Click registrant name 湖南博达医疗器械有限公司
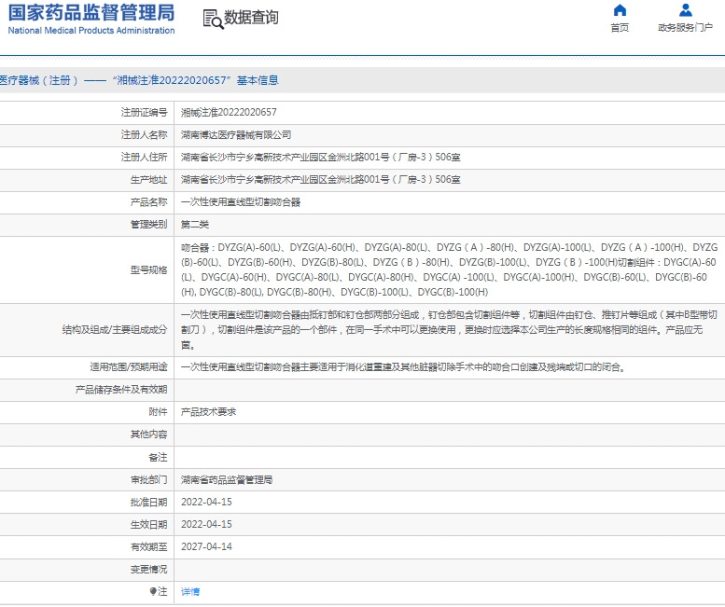This screenshot has width=725, height=607. [x=236, y=135]
